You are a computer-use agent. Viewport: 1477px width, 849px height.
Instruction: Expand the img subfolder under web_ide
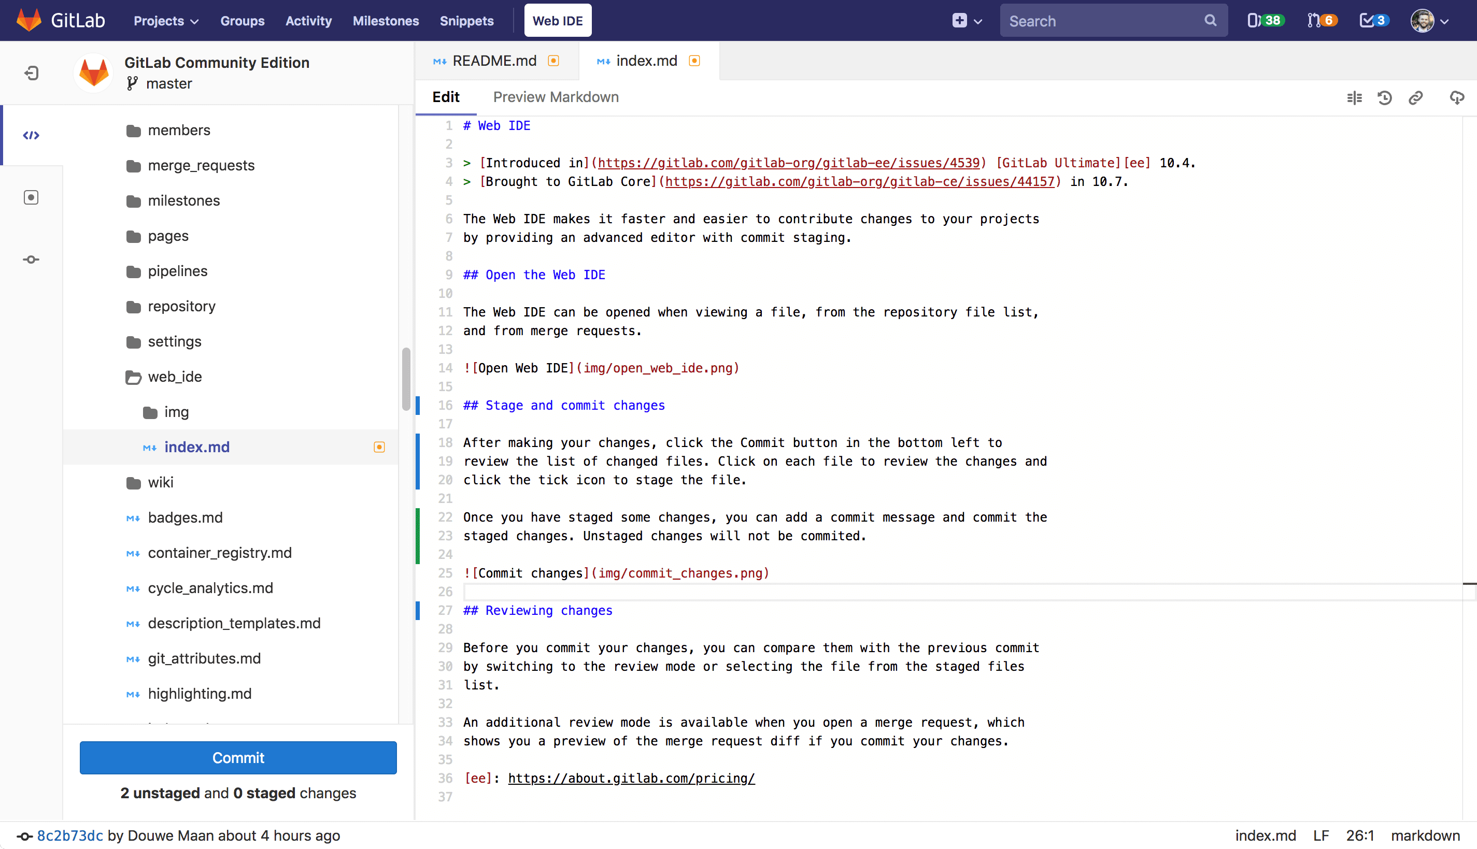[176, 412]
